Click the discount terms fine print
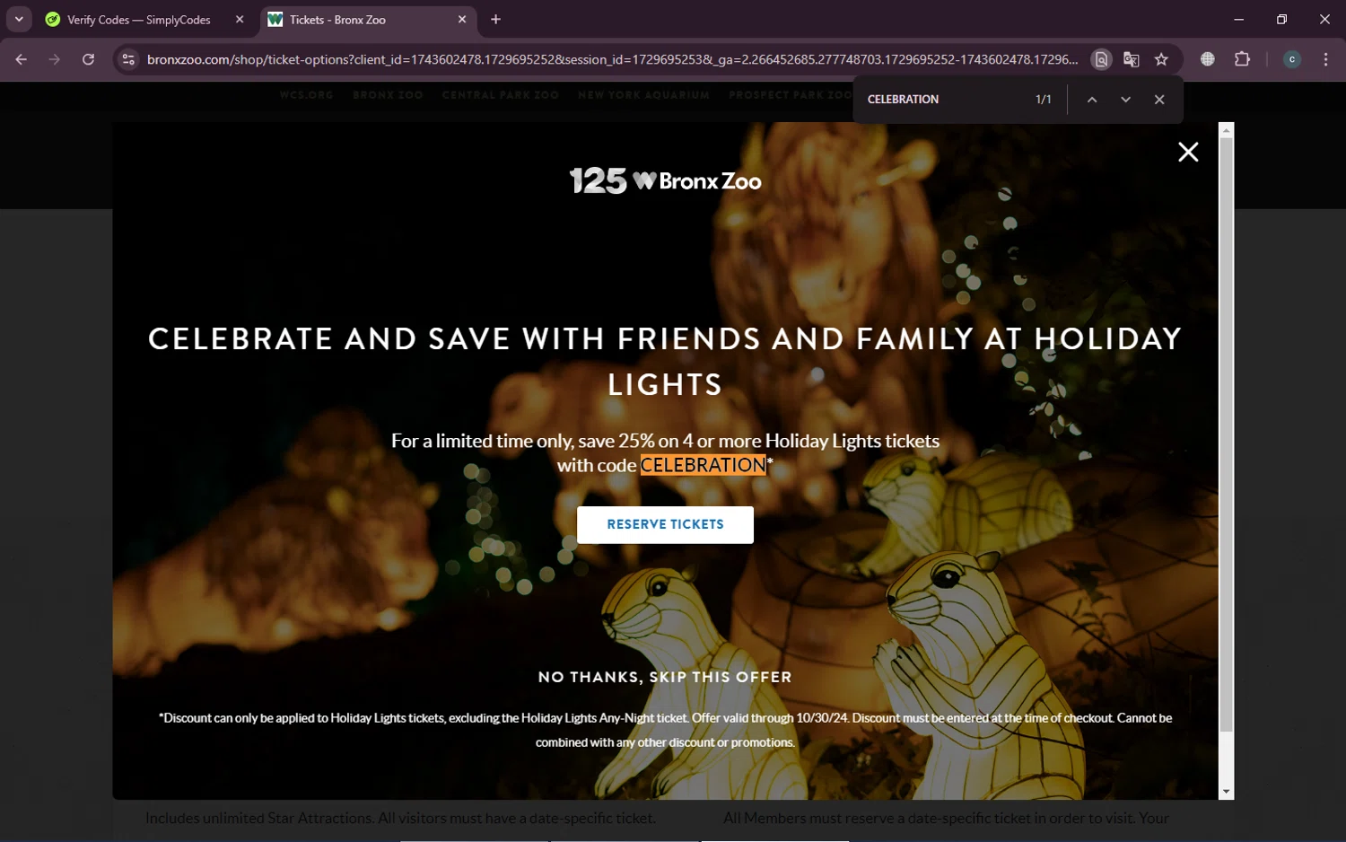1346x842 pixels. click(x=665, y=730)
